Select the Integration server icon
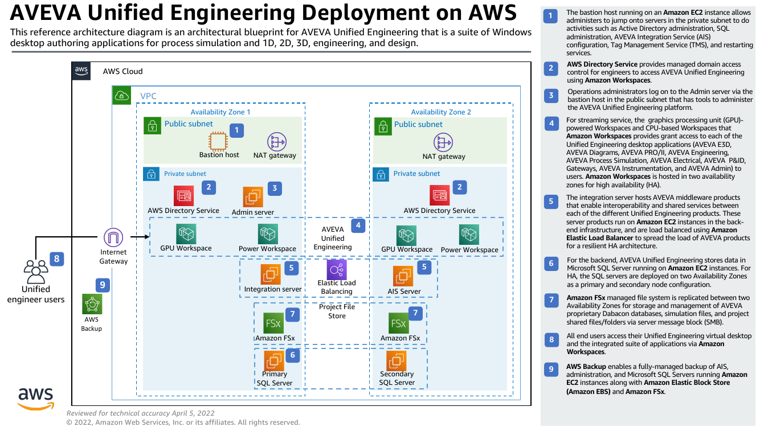Screen dimensions: 760x427 [270, 274]
